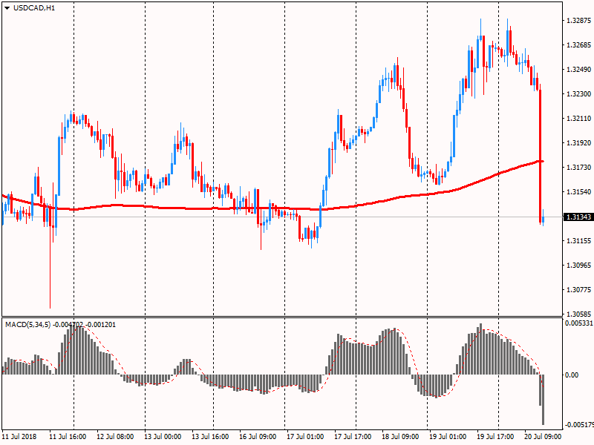Screen dimensions: 594x445
Task: Click price level 1.32685 on the scale
Action: (x=578, y=45)
